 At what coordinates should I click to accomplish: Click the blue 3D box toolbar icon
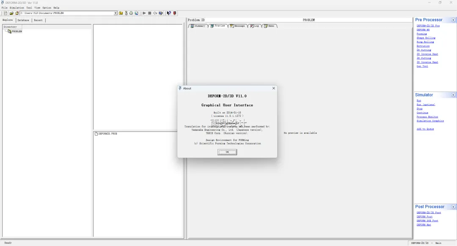[161, 13]
